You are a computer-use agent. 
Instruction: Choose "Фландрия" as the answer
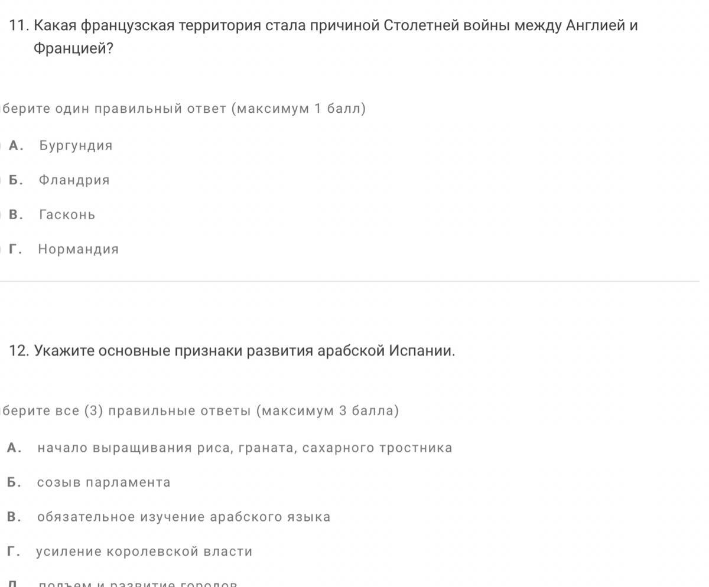pyautogui.click(x=74, y=180)
